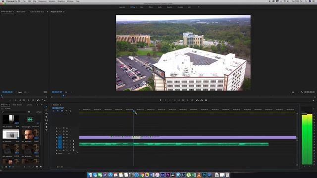Viewport: 317px width, 178px height.
Task: Click the Lift button in Program monitor
Action: pyautogui.click(x=197, y=100)
